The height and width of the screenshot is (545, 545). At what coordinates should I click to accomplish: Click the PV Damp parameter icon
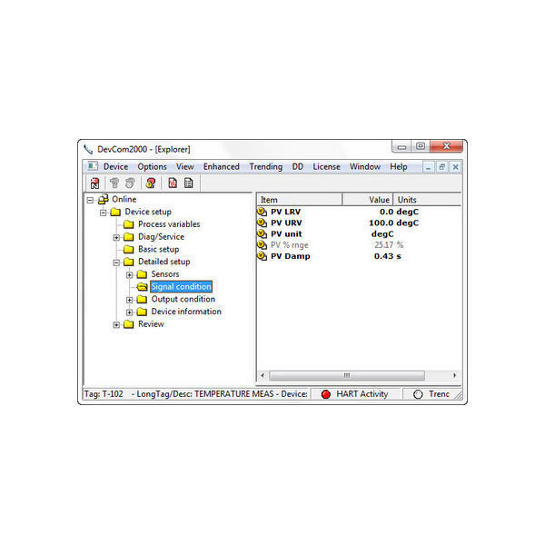point(262,256)
